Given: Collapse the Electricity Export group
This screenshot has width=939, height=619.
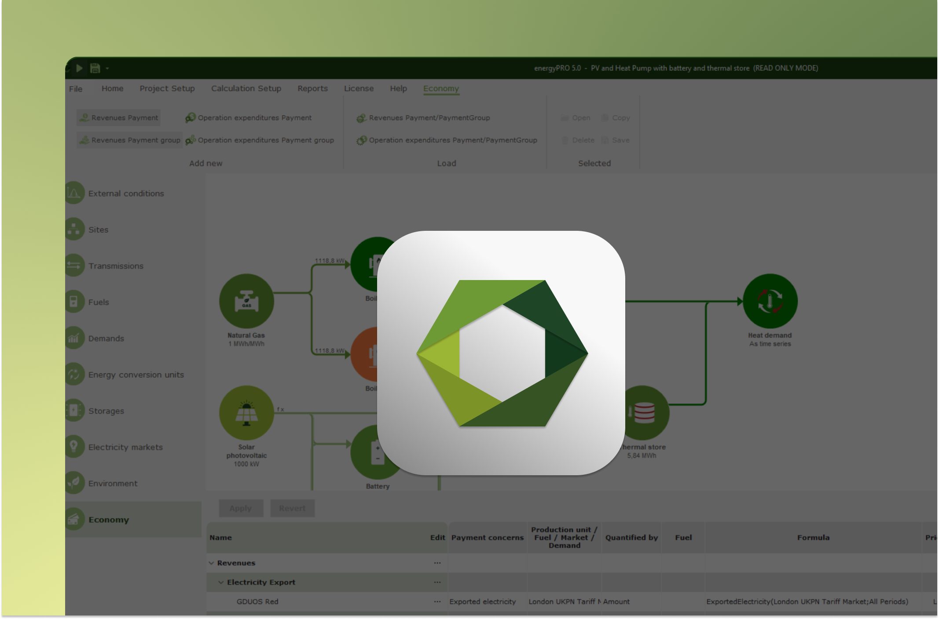Looking at the screenshot, I should (x=221, y=583).
